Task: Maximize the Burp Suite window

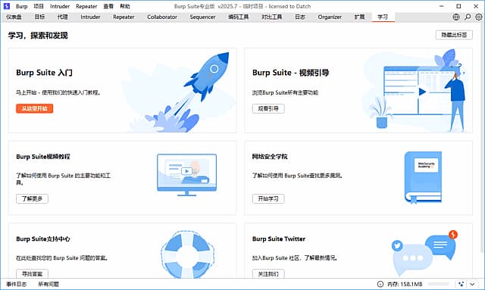Action: 458,6
